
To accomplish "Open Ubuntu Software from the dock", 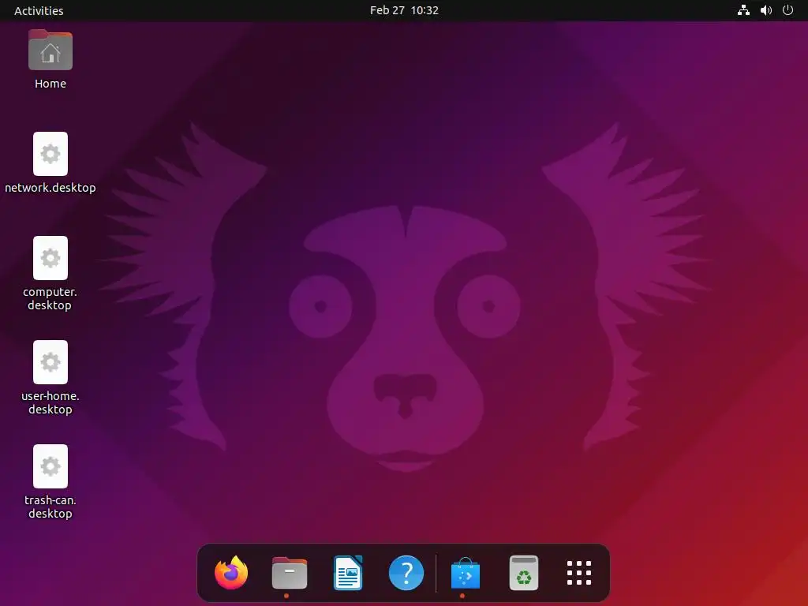I will (x=466, y=573).
